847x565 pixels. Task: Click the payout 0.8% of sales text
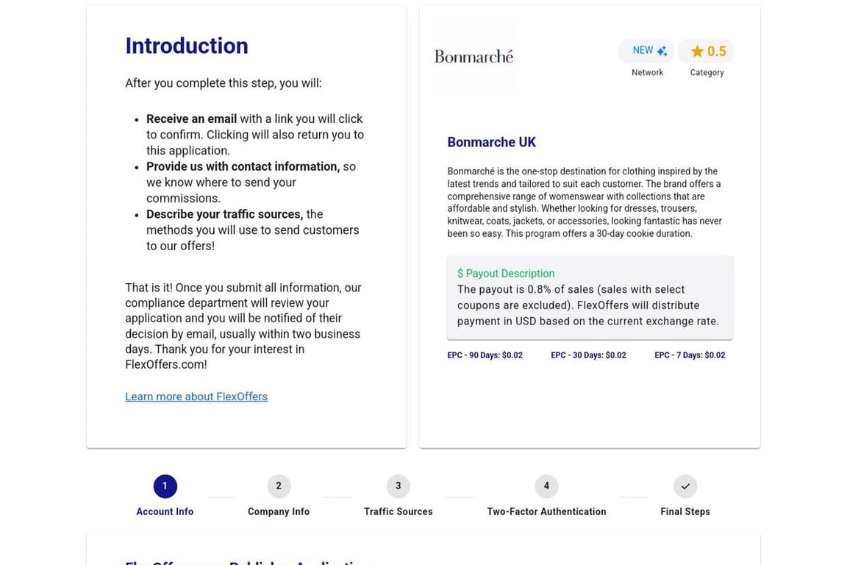point(587,305)
